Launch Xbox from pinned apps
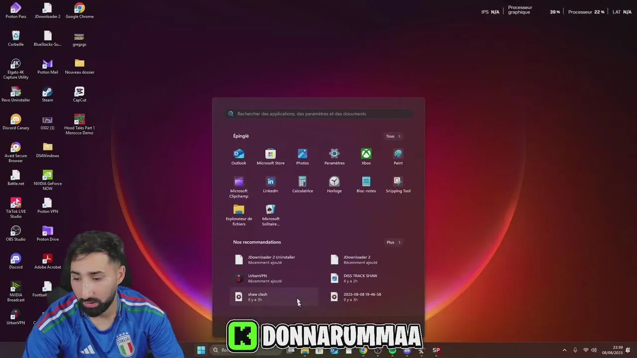 366,157
